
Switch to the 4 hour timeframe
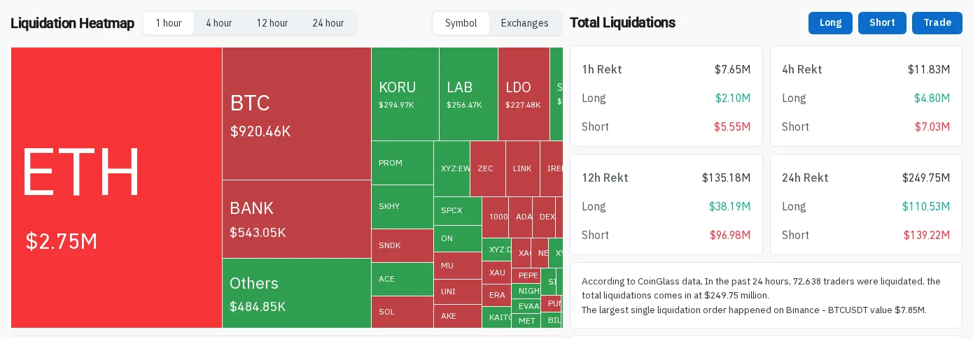(219, 23)
